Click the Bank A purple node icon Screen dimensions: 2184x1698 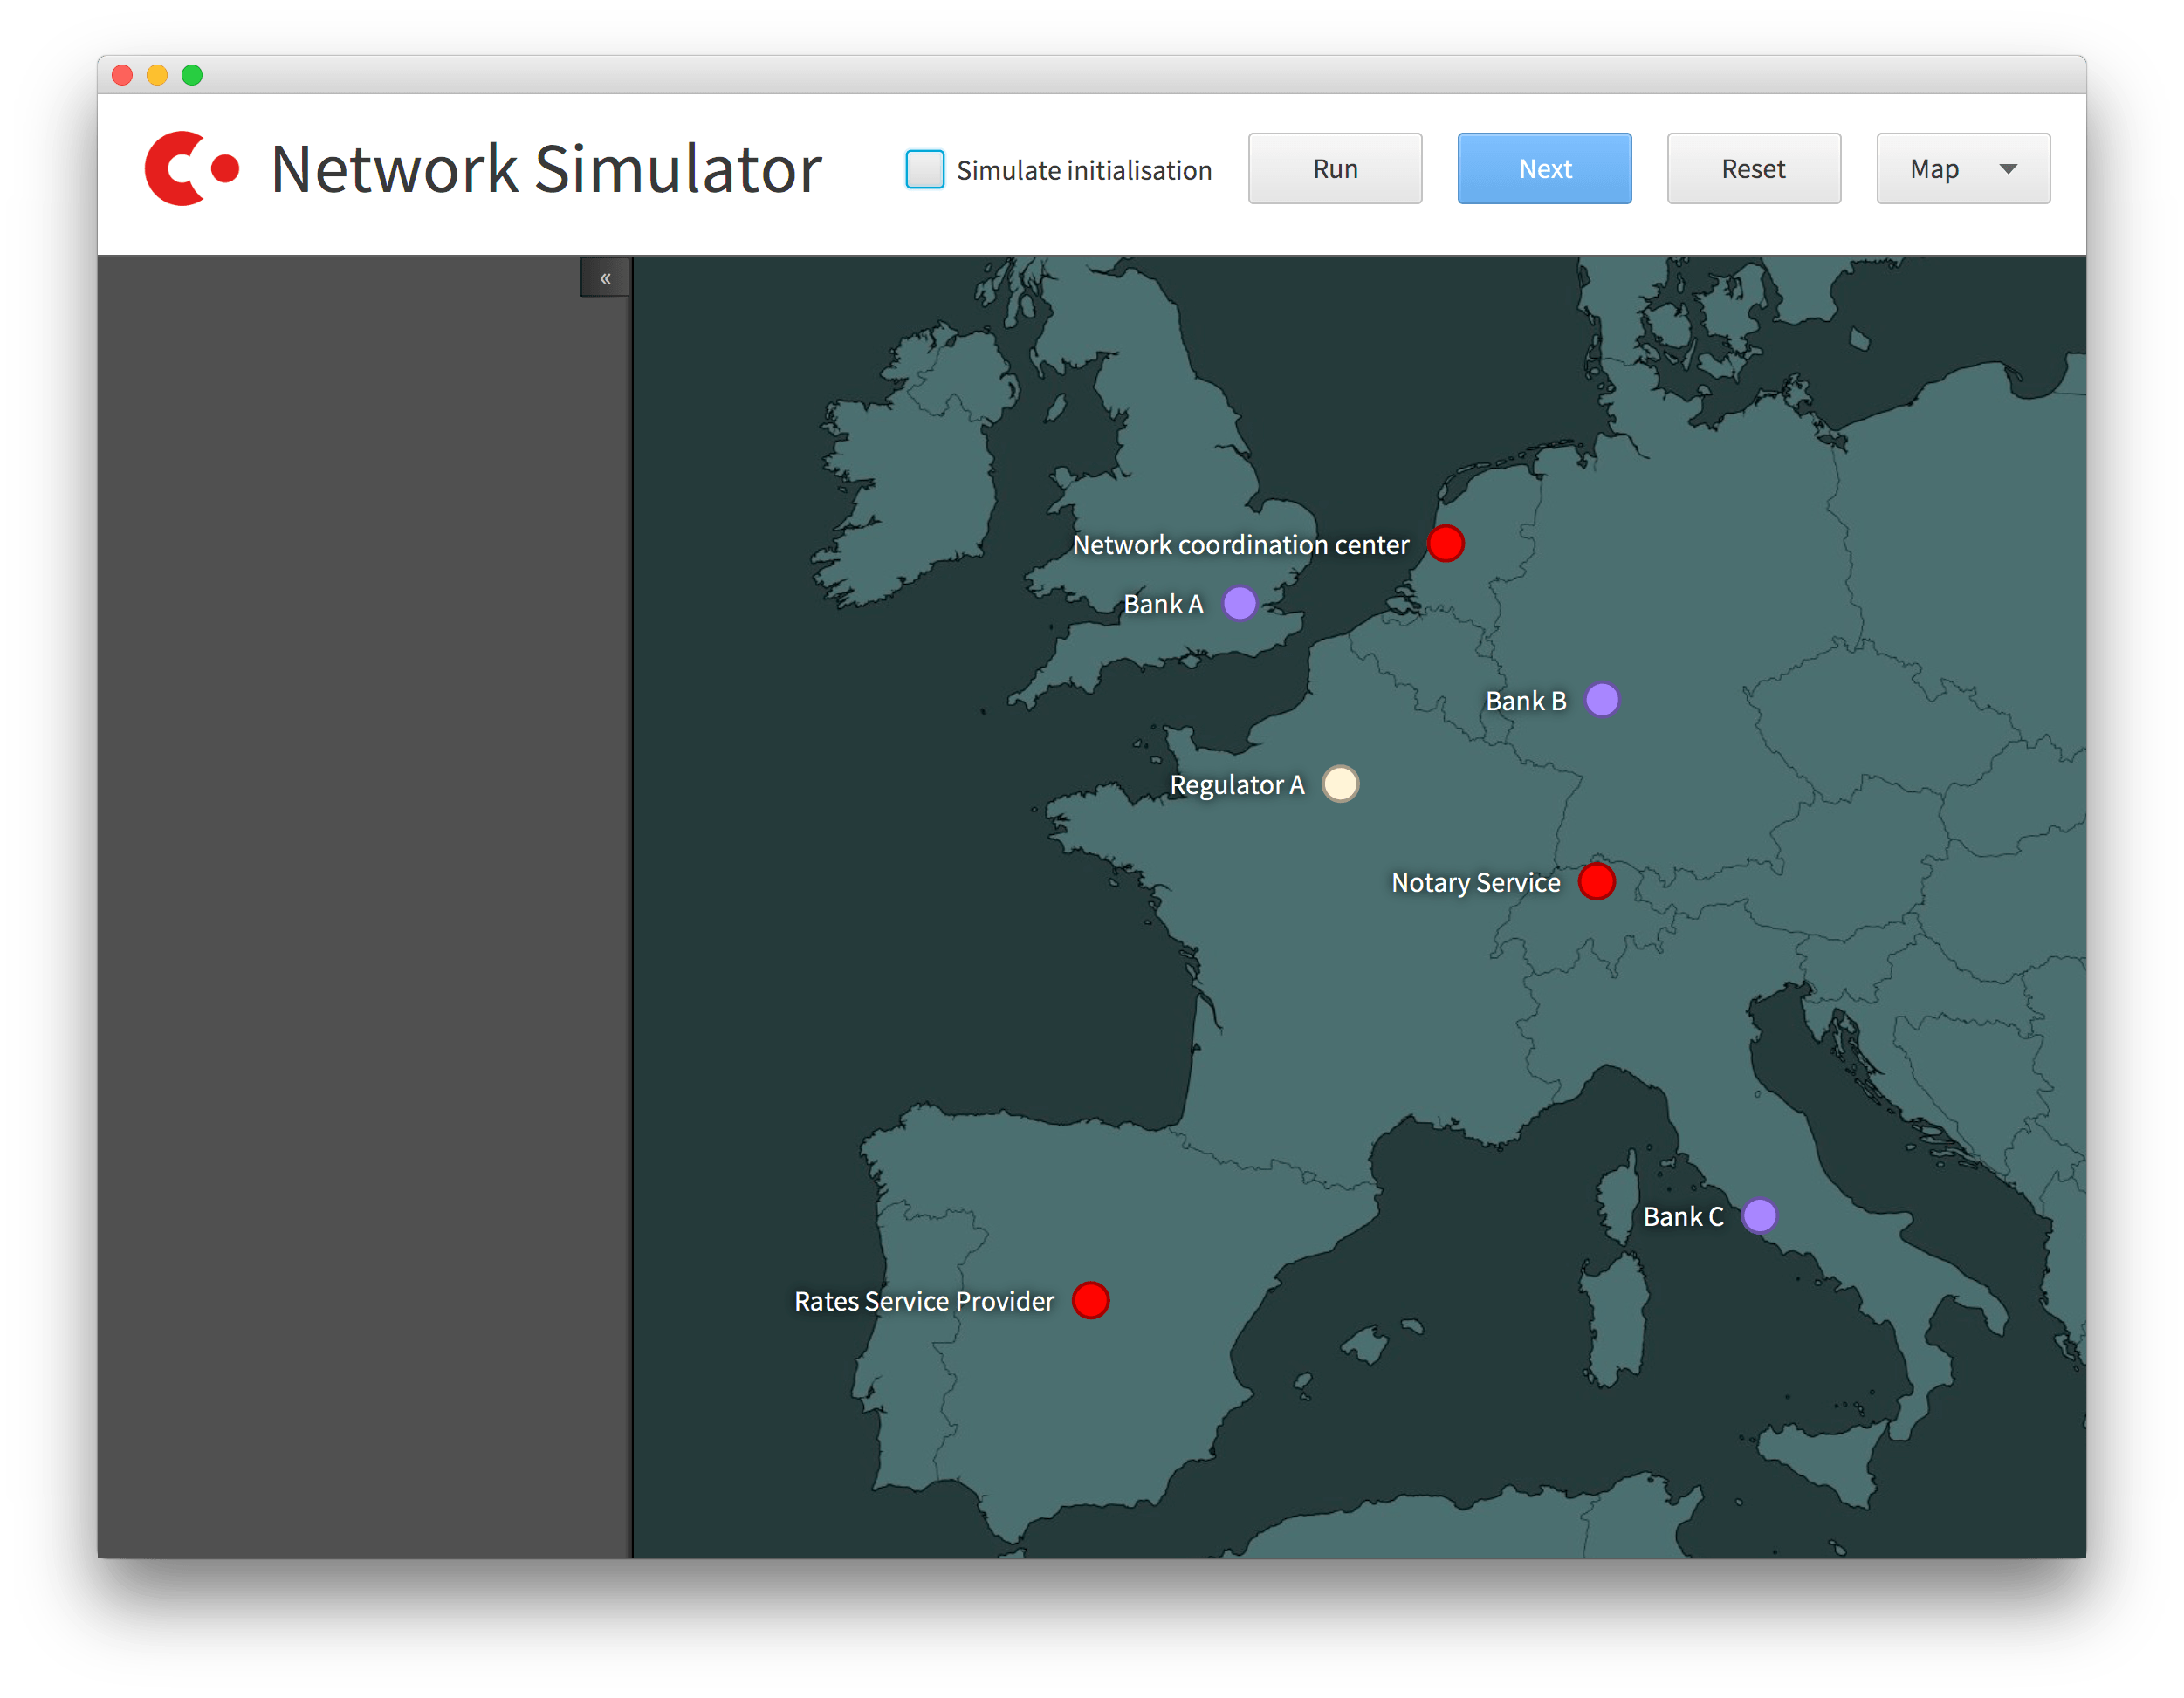tap(1241, 608)
